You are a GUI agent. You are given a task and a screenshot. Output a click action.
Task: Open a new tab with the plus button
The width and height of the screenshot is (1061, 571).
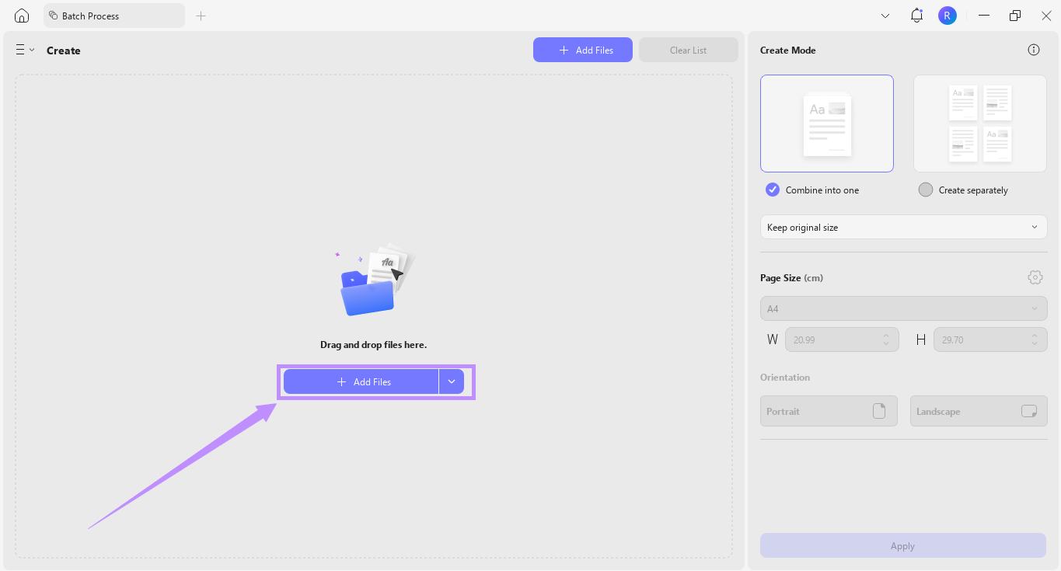201,15
